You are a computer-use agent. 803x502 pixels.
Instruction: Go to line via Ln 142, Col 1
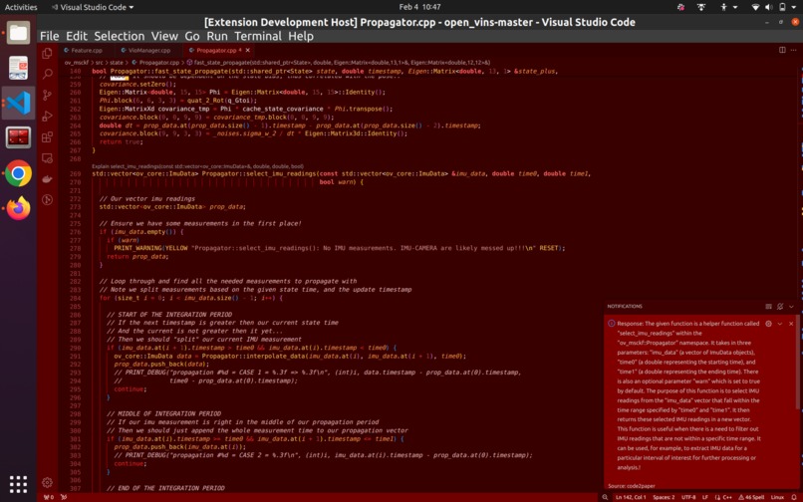coord(631,497)
